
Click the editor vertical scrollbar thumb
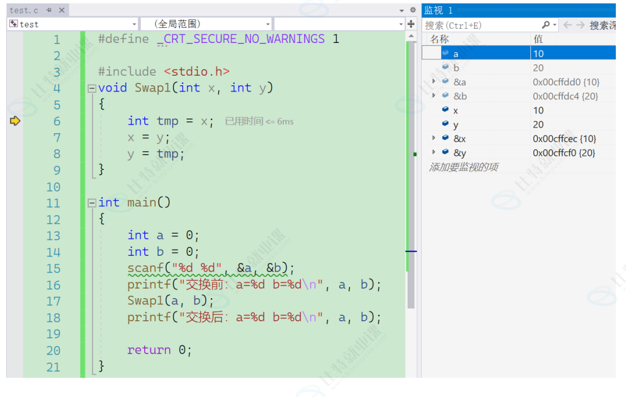pos(411,174)
